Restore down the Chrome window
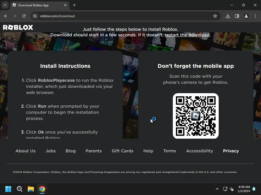 click(243, 5)
